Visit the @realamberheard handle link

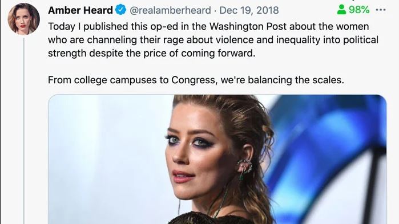170,10
